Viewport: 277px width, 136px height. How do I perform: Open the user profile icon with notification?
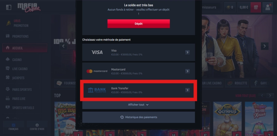[267, 7]
